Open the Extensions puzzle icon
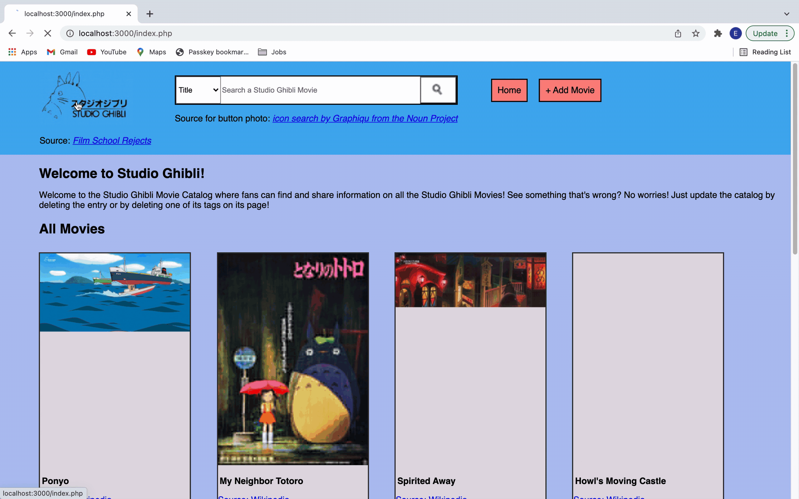This screenshot has width=799, height=499. (x=718, y=33)
